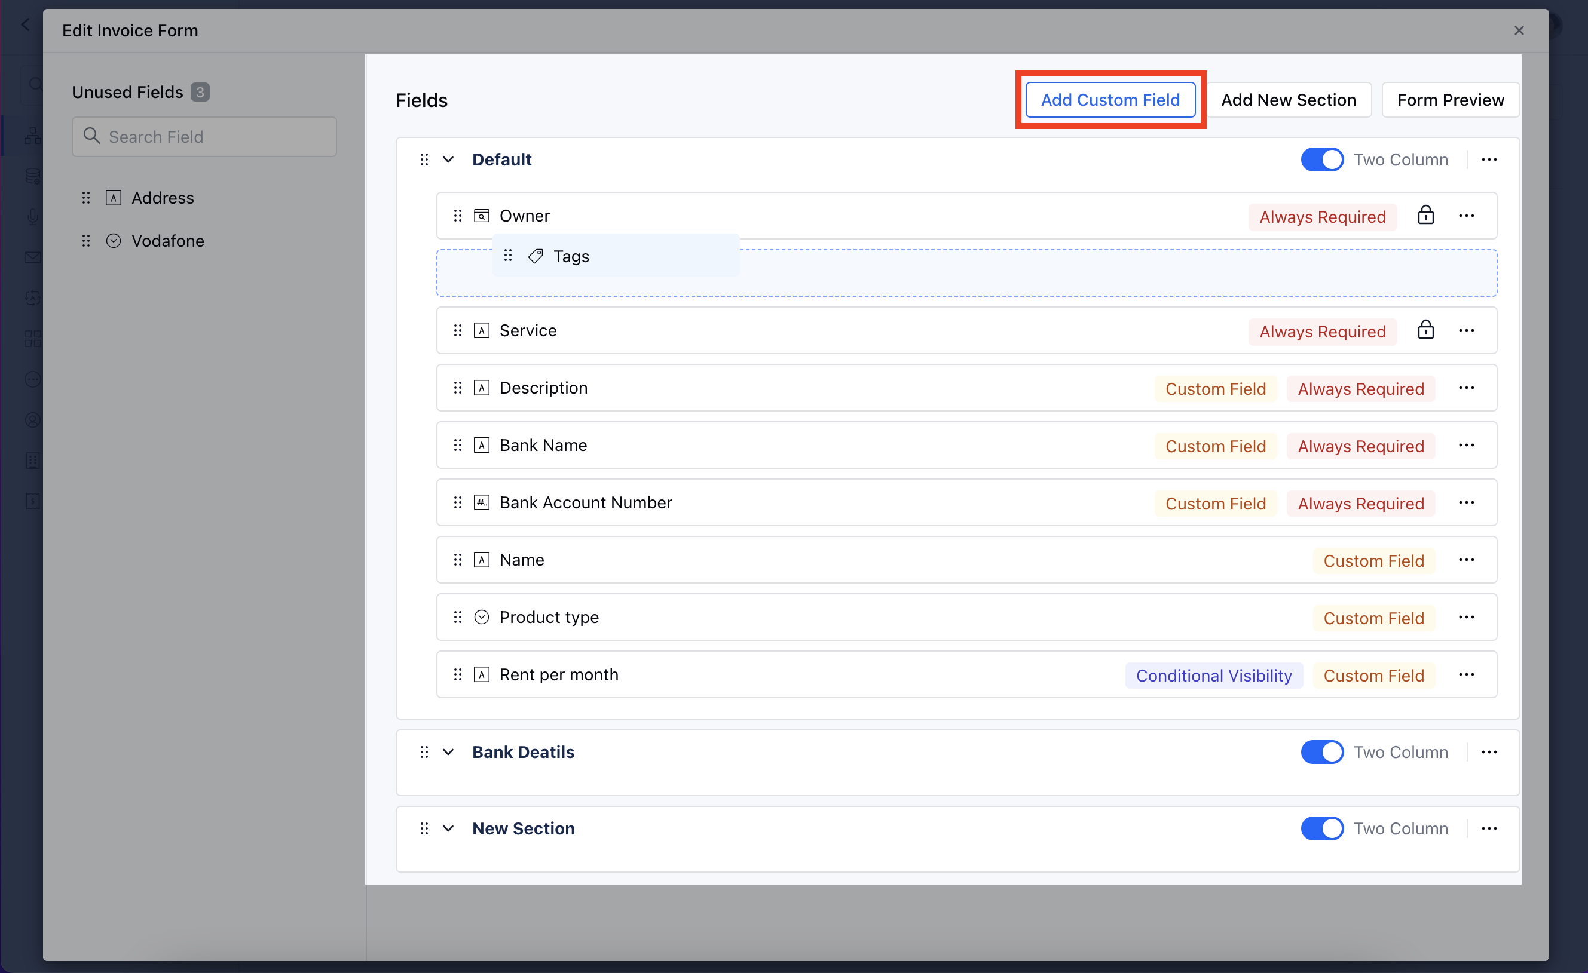This screenshot has width=1588, height=973.
Task: Click the lock icon on Owner field
Action: [x=1425, y=214]
